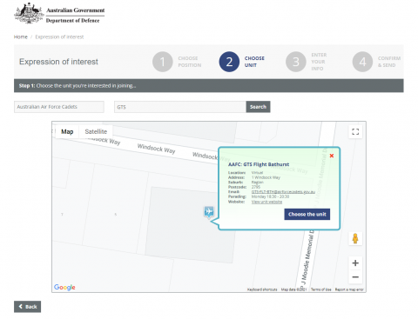Image resolution: width=418 pixels, height=319 pixels.
Task: Open the View unit website link
Action: pyautogui.click(x=266, y=202)
